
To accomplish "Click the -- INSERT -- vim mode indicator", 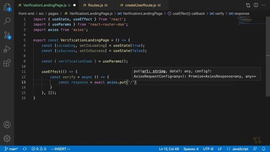I will coord(60,149).
